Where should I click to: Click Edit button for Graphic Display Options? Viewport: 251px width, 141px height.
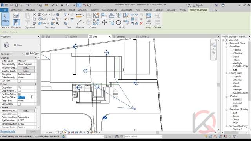pos(26,71)
